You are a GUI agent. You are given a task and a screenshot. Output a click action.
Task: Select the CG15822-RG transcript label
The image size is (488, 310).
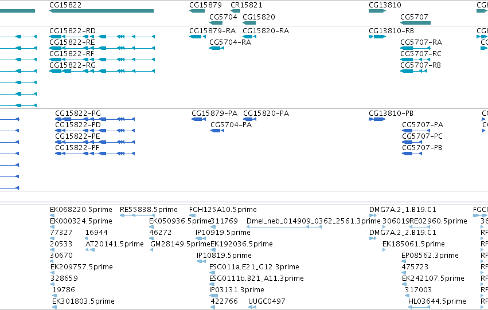(72, 65)
